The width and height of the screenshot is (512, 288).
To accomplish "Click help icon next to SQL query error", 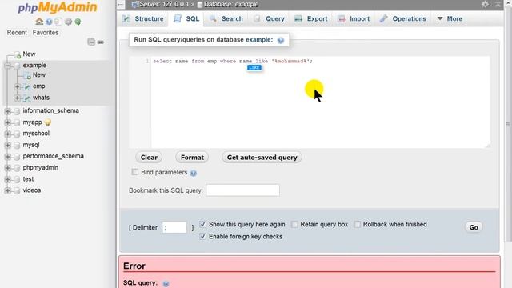I will 166,283.
